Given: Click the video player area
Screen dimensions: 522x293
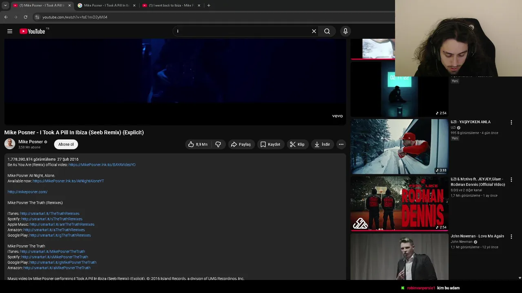Looking at the screenshot, I should coord(175,82).
